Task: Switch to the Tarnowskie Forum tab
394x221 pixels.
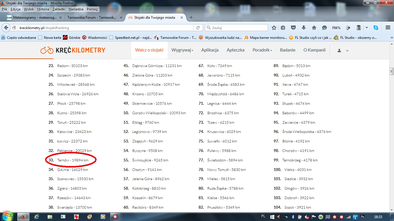Action: coord(92,18)
